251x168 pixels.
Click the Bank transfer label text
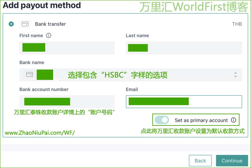tap(50, 24)
